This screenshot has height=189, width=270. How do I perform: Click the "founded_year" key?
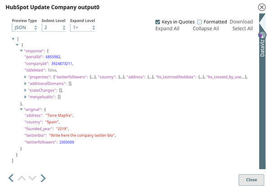pyautogui.click(x=39, y=129)
